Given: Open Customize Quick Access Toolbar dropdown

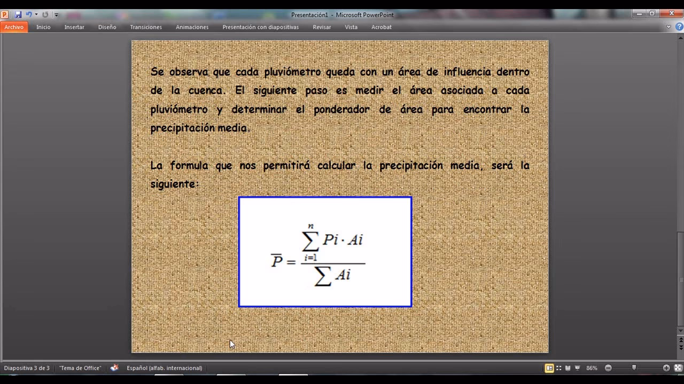Looking at the screenshot, I should coord(57,14).
